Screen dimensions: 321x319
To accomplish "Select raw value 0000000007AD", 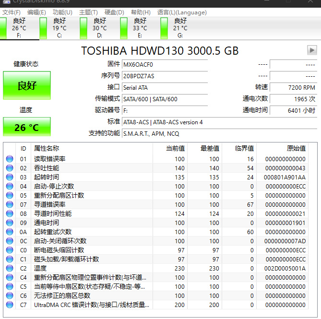I will [285, 241].
